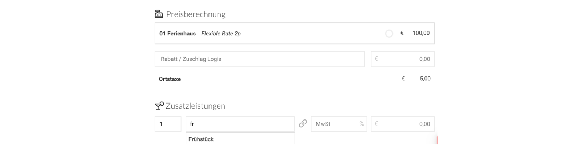Toggle the round circle in 01 Ferienhaus row
This screenshot has width=582, height=152.
tap(389, 34)
